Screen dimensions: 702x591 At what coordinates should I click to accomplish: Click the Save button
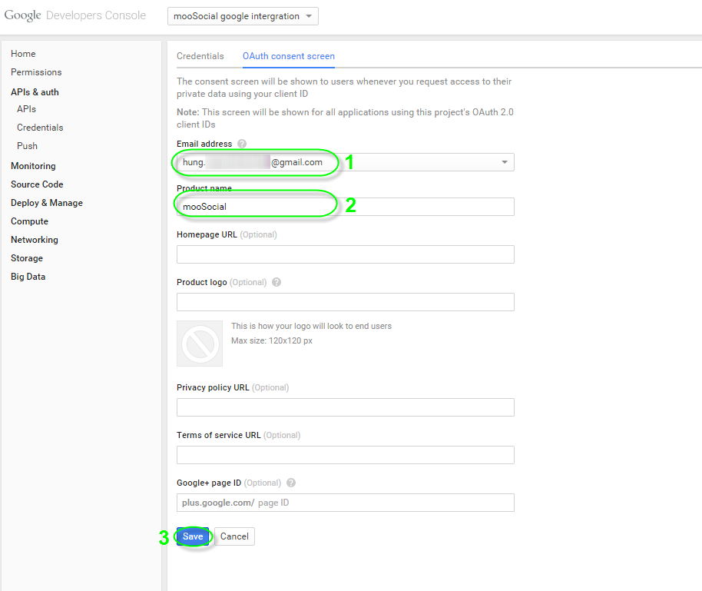[193, 536]
